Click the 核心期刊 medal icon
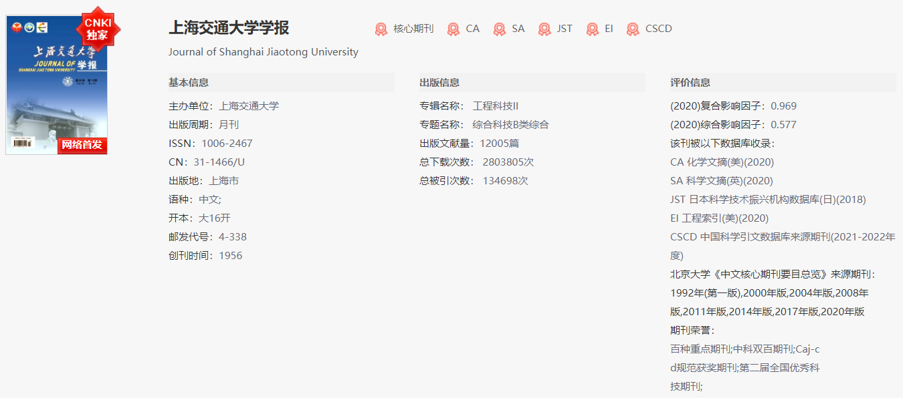Viewport: 903px width, 398px height. coord(381,29)
